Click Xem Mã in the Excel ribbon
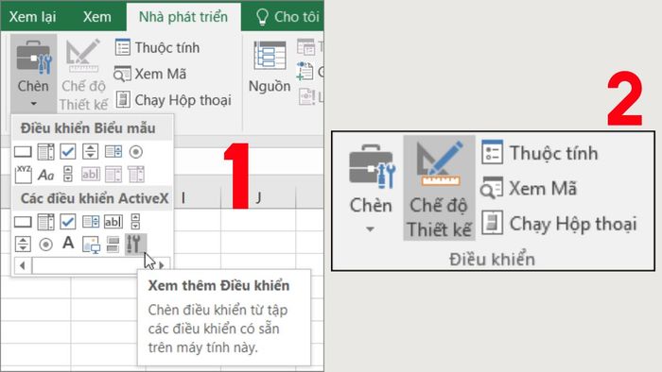Screen dimensions: 662x372 (150, 74)
